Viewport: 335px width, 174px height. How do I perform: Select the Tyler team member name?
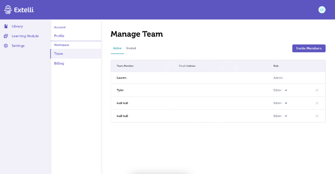[120, 90]
